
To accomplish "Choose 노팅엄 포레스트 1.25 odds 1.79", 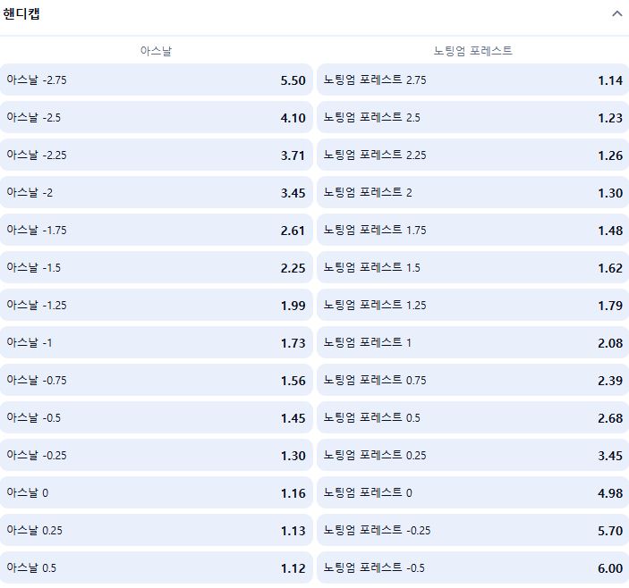I will 473,306.
